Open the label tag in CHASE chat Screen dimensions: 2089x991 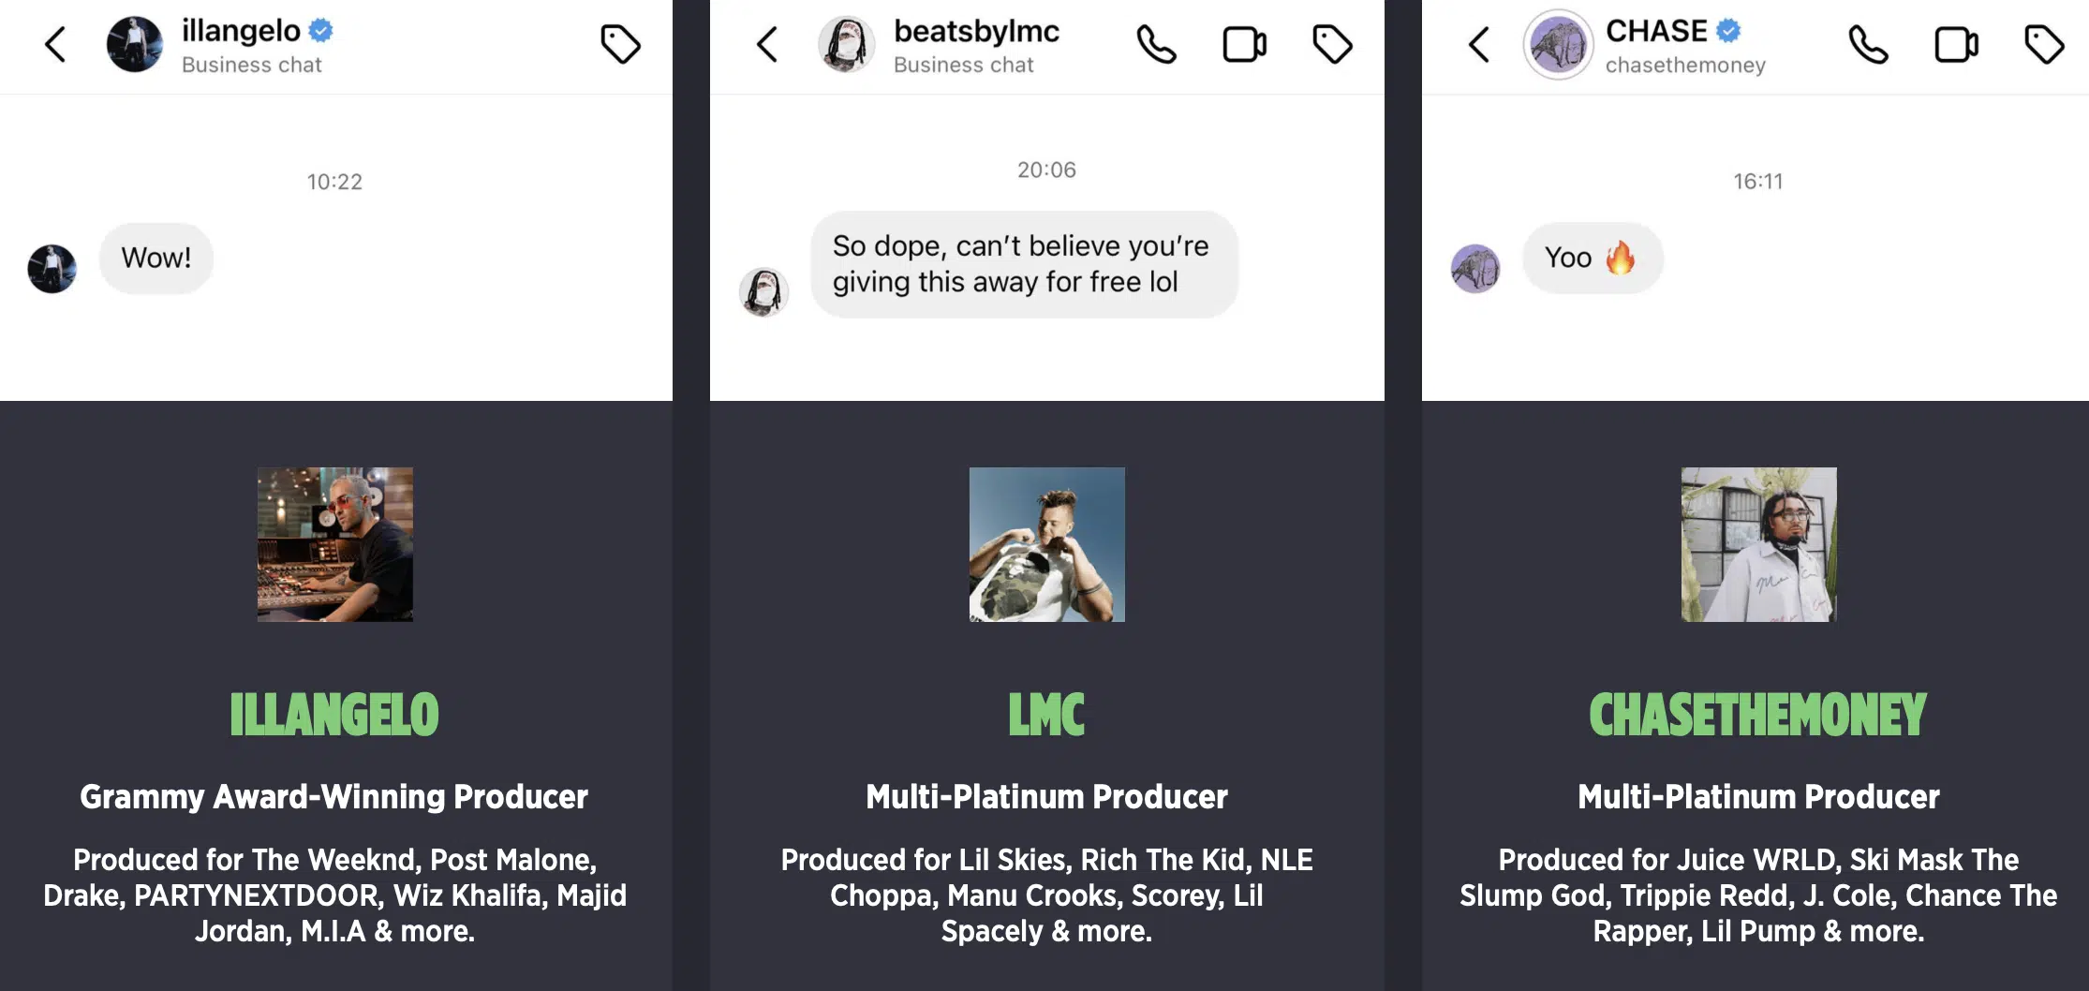click(2044, 44)
